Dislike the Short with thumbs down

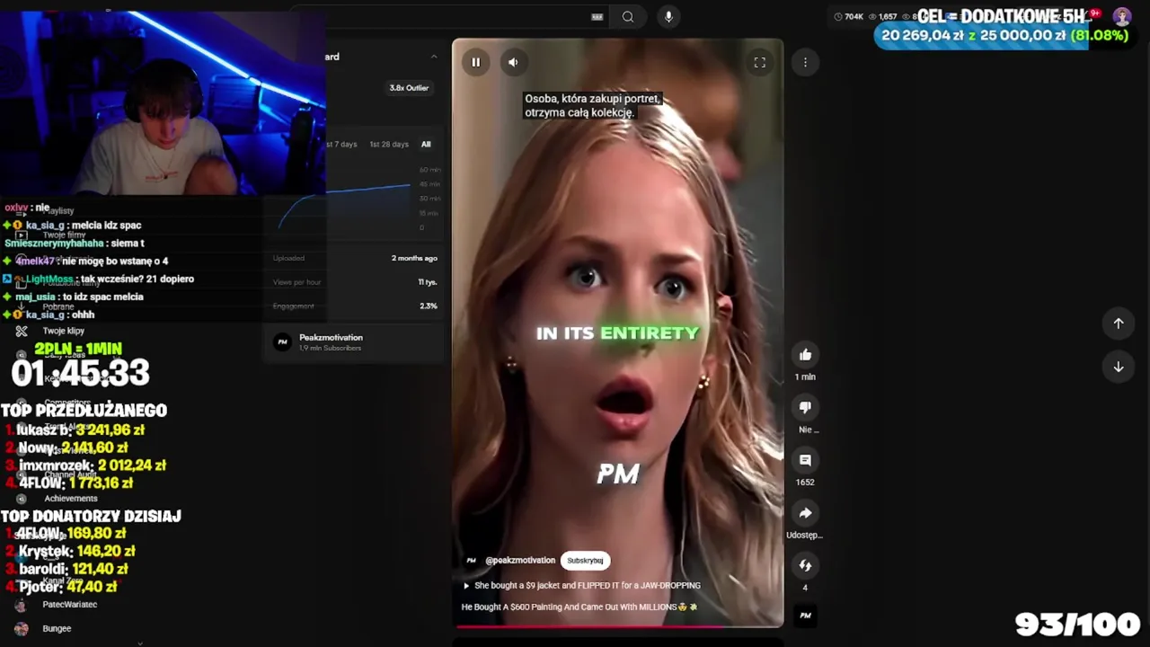(x=805, y=407)
